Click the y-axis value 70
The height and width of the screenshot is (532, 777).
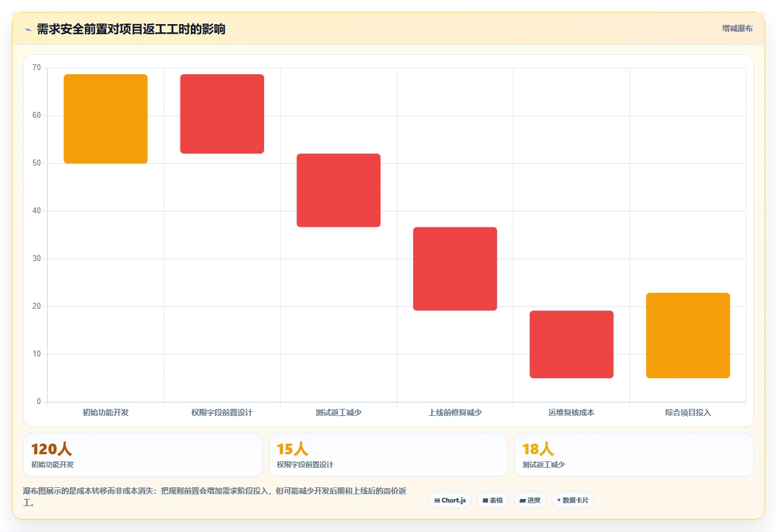point(37,68)
